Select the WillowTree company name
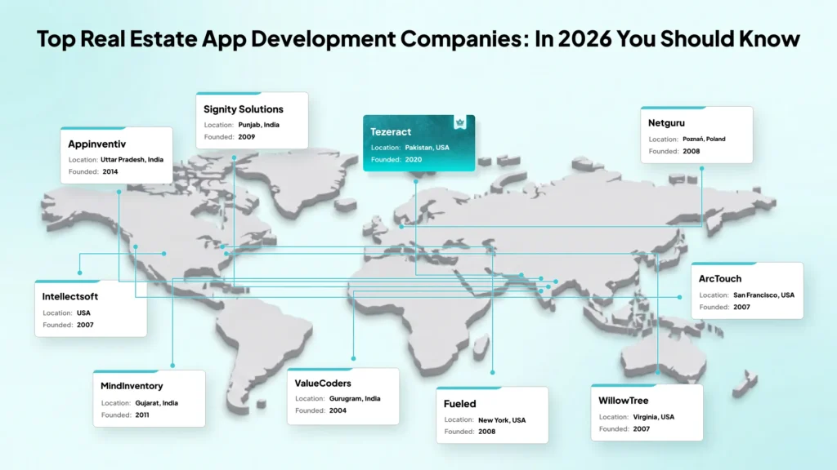 pos(624,401)
